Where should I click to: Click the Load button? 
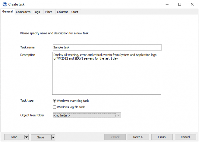[x=14, y=137]
